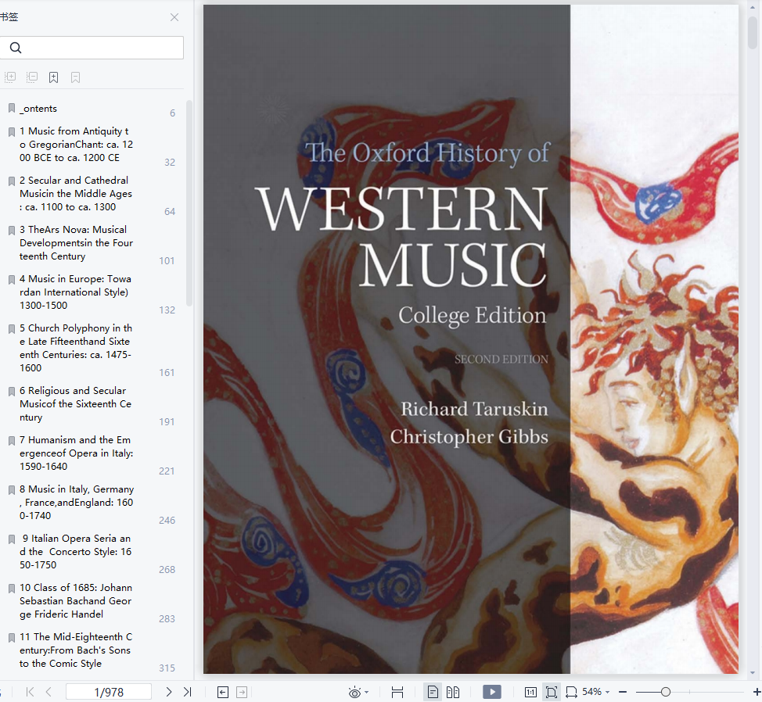The width and height of the screenshot is (762, 702).
Task: Start slideshow playback
Action: (x=492, y=692)
